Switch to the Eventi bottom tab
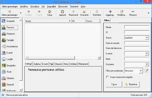The image size is (152, 98). (x=45, y=64)
